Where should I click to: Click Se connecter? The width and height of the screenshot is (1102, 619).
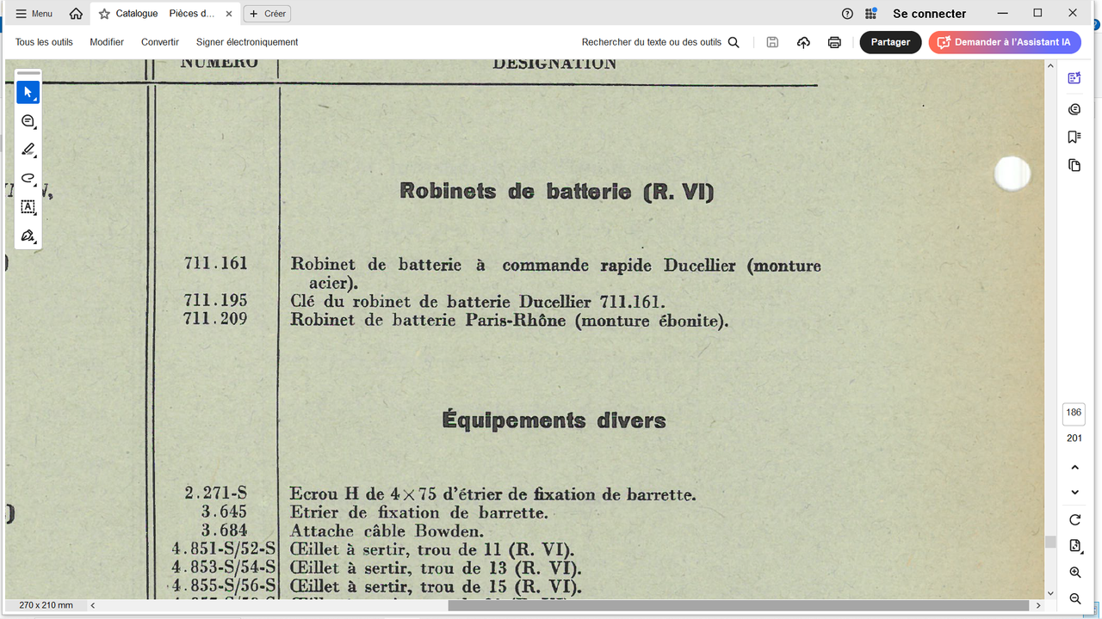(930, 14)
